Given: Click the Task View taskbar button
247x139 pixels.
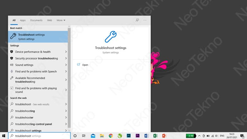Looking at the screenshot, I should [x=84, y=136].
